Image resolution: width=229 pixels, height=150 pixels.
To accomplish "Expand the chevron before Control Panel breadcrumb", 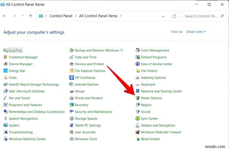I will pyautogui.click(x=46, y=16).
